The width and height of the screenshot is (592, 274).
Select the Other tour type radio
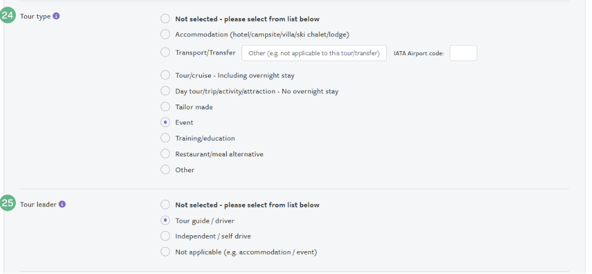165,170
